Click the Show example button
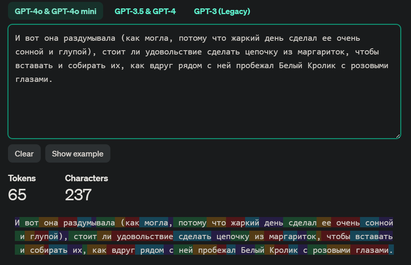Viewport: 411px width, 265px height. pos(78,153)
